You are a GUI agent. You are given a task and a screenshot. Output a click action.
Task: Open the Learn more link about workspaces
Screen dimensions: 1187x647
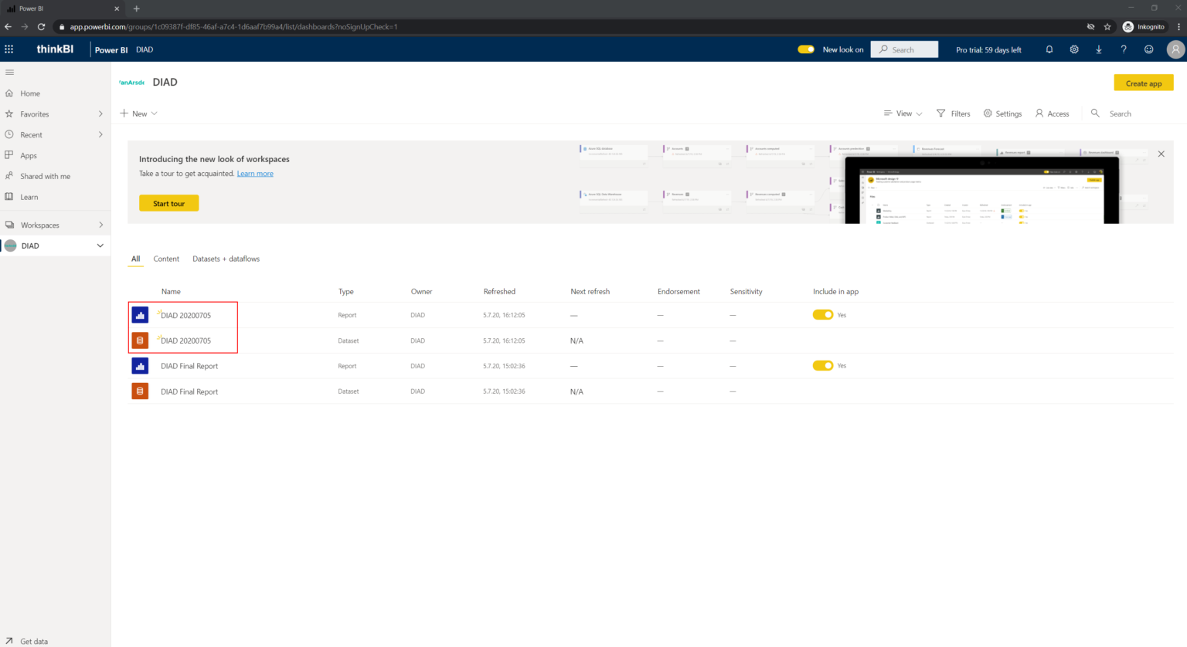(x=255, y=173)
